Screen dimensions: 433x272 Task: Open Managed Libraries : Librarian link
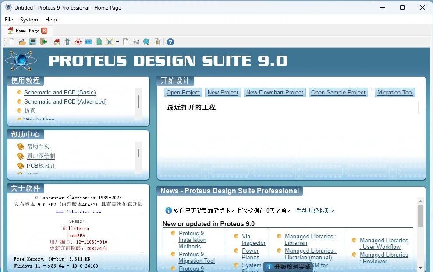pos(310,240)
